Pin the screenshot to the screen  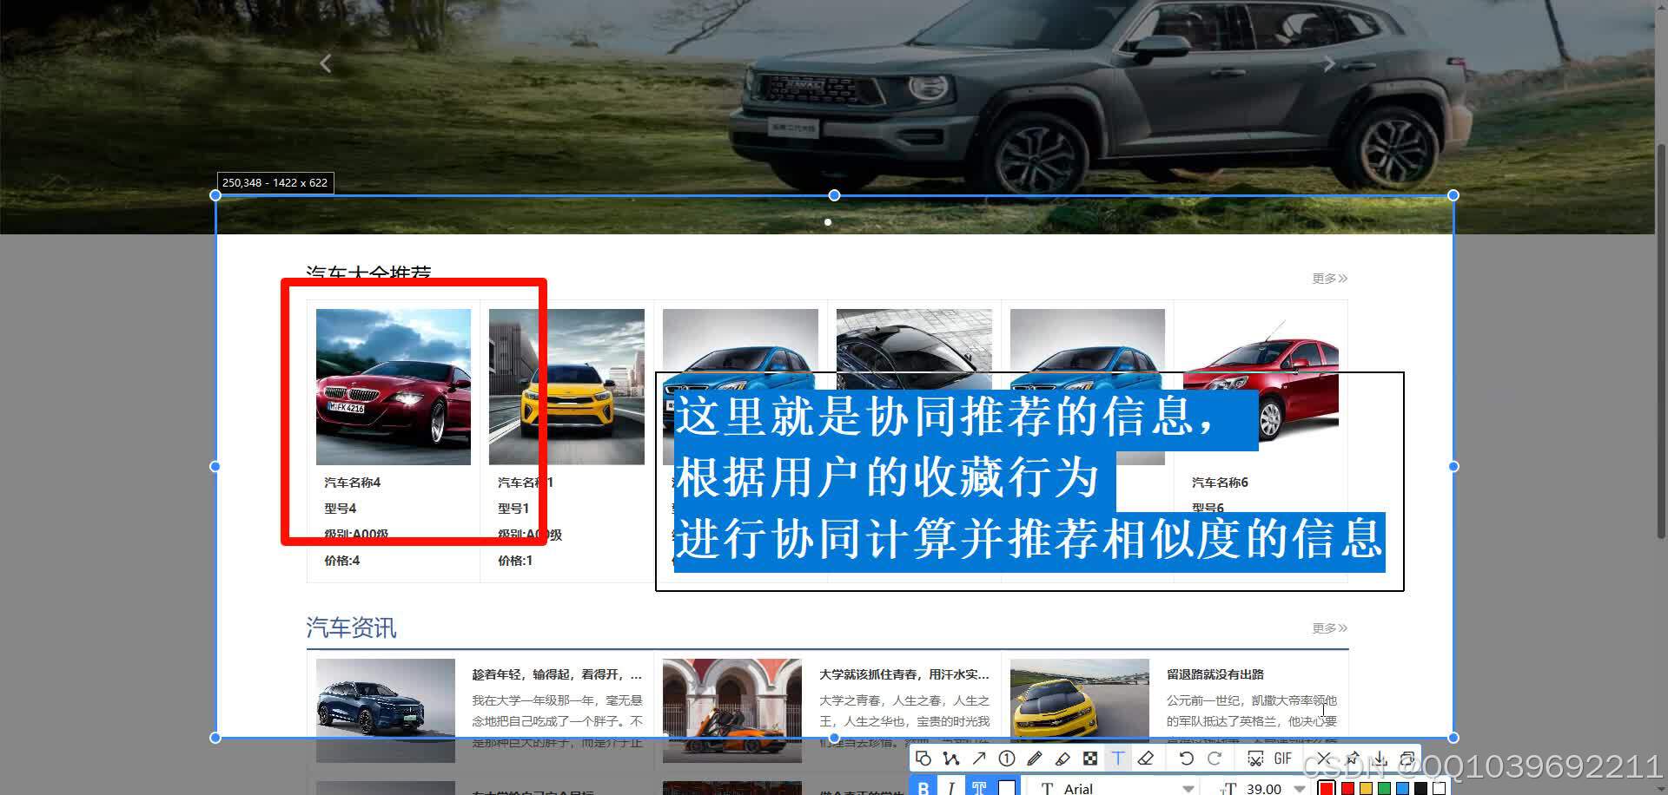(1353, 759)
